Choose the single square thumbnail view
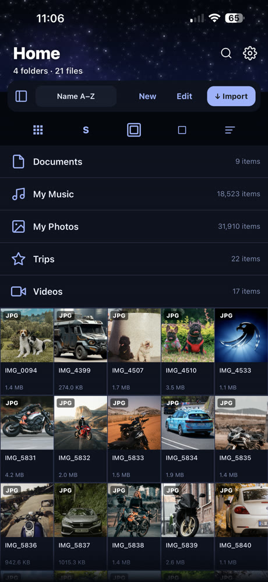Viewport: 268px width, 582px height. 182,130
